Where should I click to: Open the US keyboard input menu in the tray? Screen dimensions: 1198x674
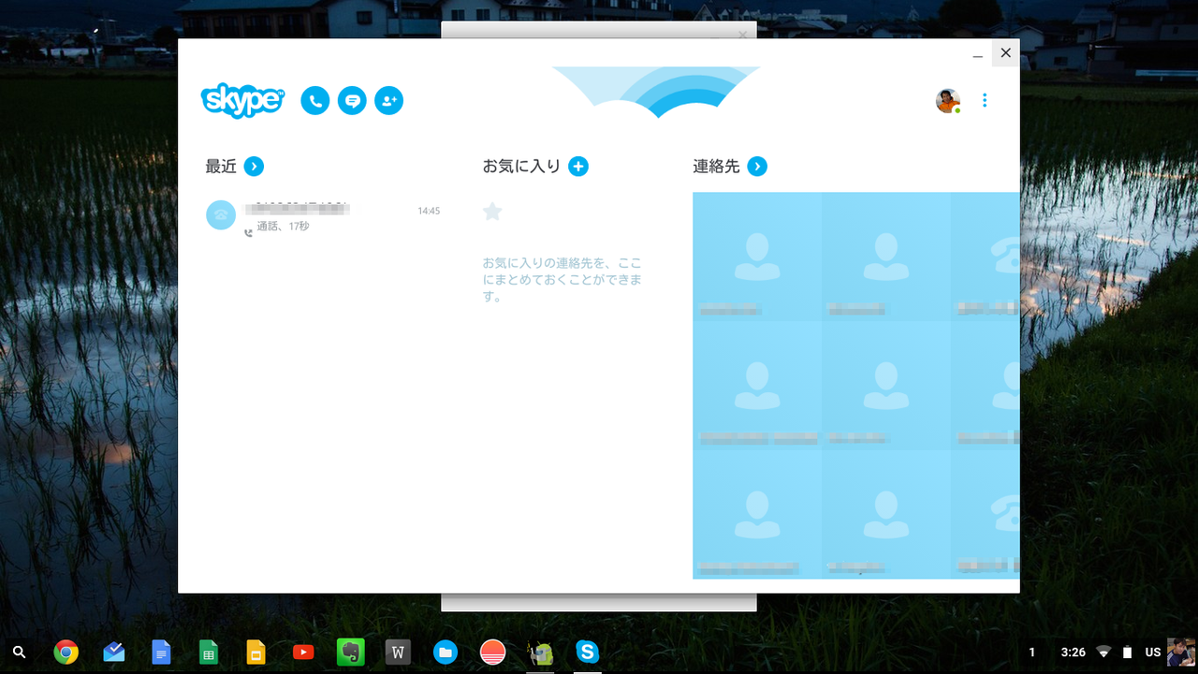[x=1152, y=652]
